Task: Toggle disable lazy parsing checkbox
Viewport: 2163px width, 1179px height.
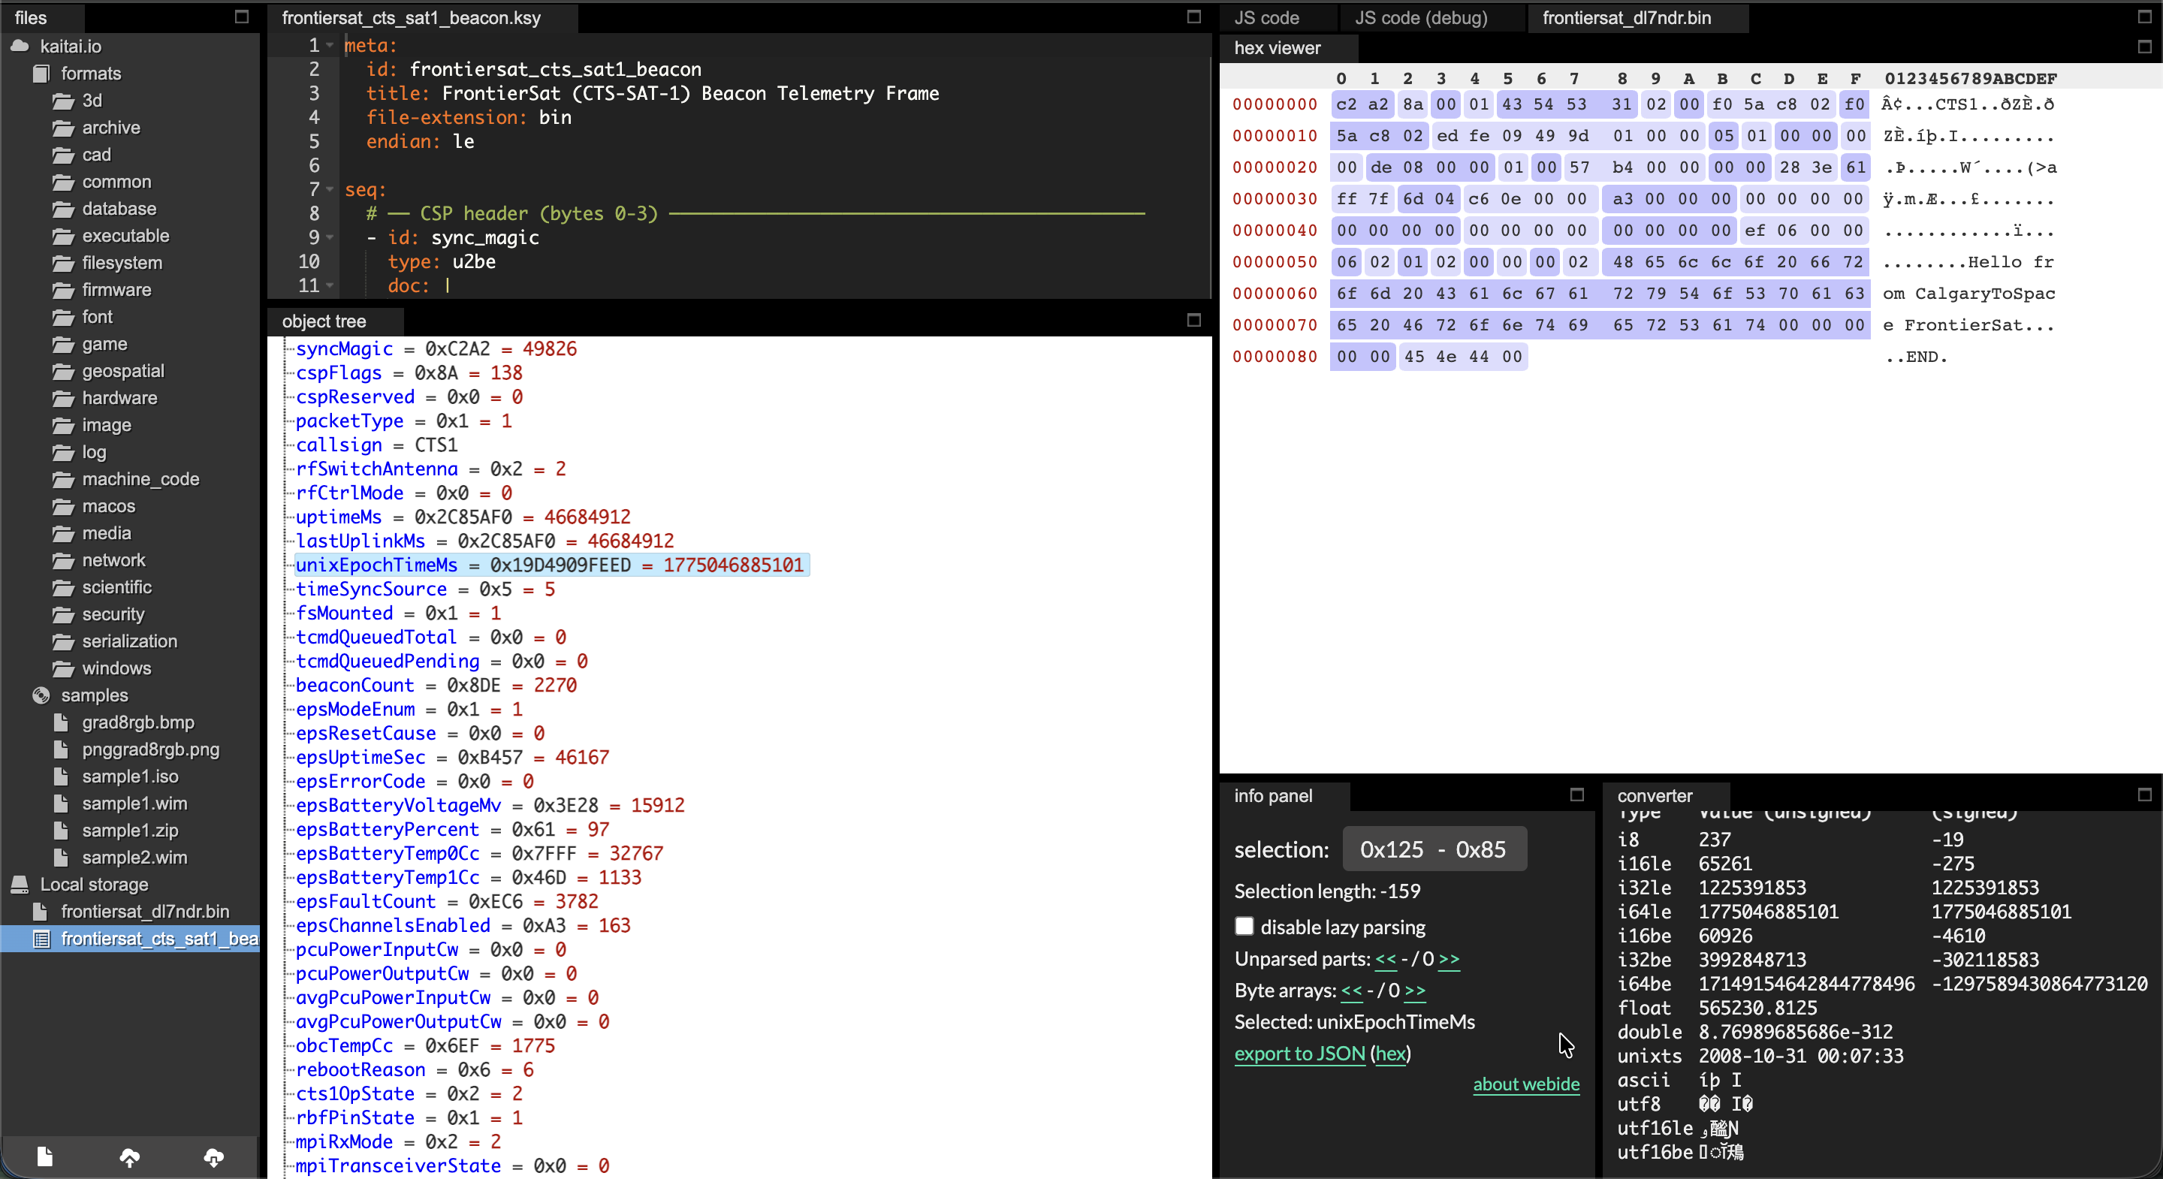Action: 1244,926
